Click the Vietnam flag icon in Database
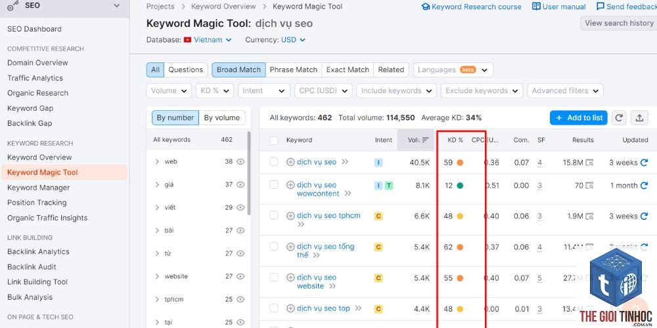The image size is (657, 328). click(x=187, y=40)
